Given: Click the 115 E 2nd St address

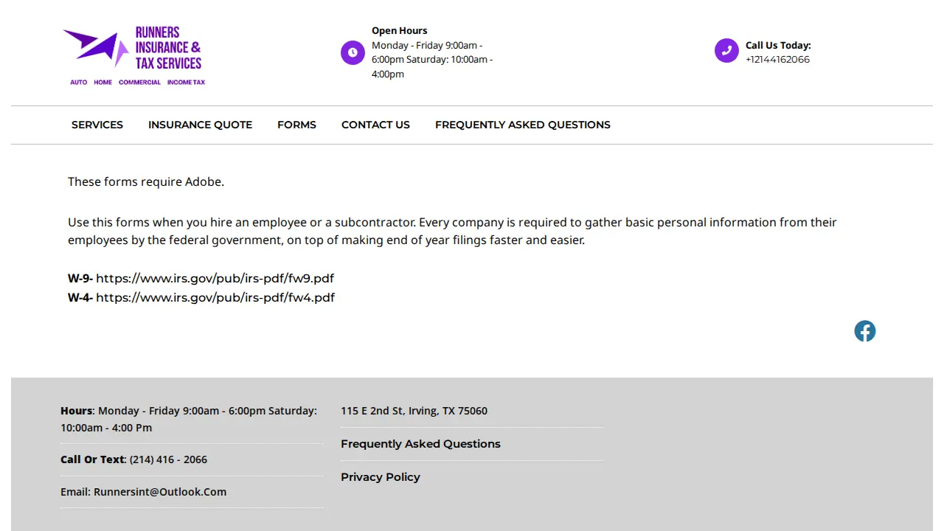Looking at the screenshot, I should point(414,411).
